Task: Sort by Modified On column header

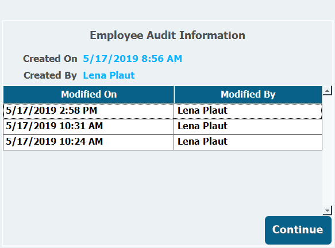Action: pos(88,95)
